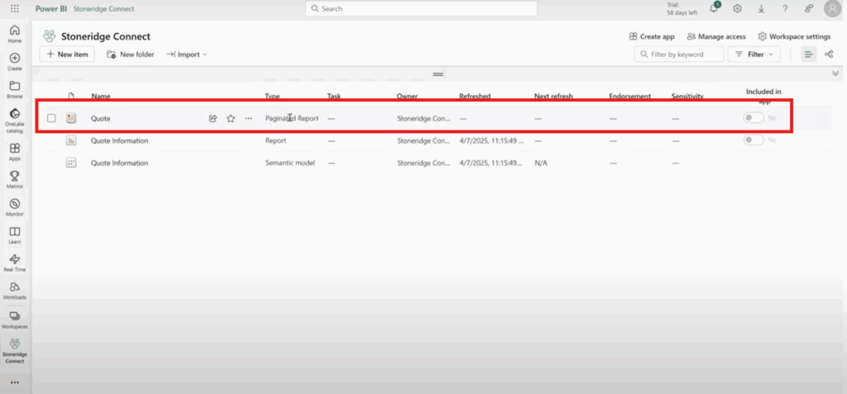Click Power BI title in header
847x394 pixels.
[x=51, y=8]
